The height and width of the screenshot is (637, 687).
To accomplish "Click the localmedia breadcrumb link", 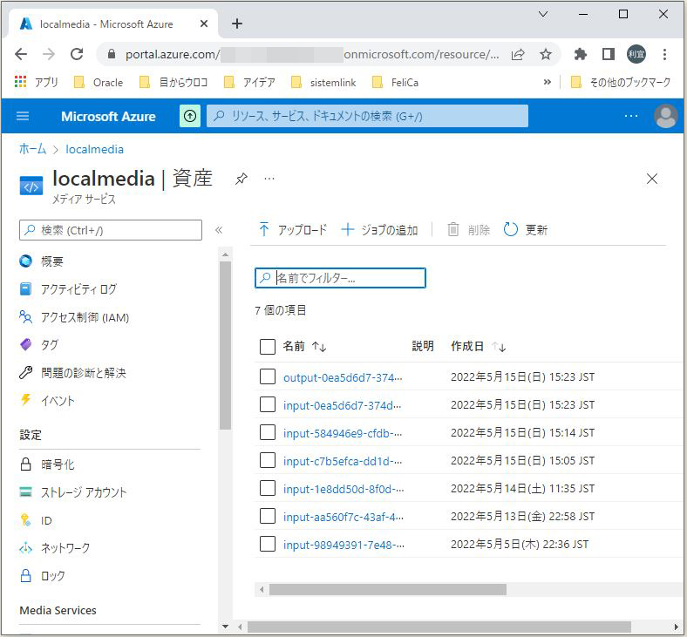I will (95, 149).
